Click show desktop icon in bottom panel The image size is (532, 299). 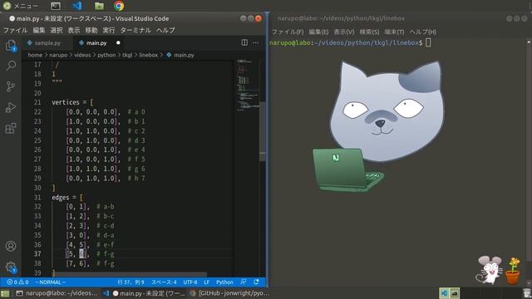pos(5,293)
